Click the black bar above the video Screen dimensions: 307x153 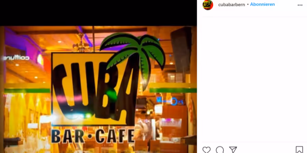[x=98, y=13]
